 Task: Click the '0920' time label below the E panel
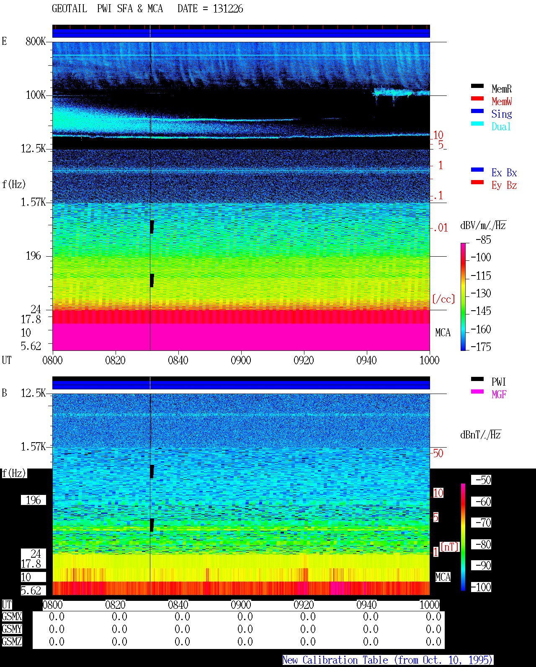pyautogui.click(x=304, y=360)
